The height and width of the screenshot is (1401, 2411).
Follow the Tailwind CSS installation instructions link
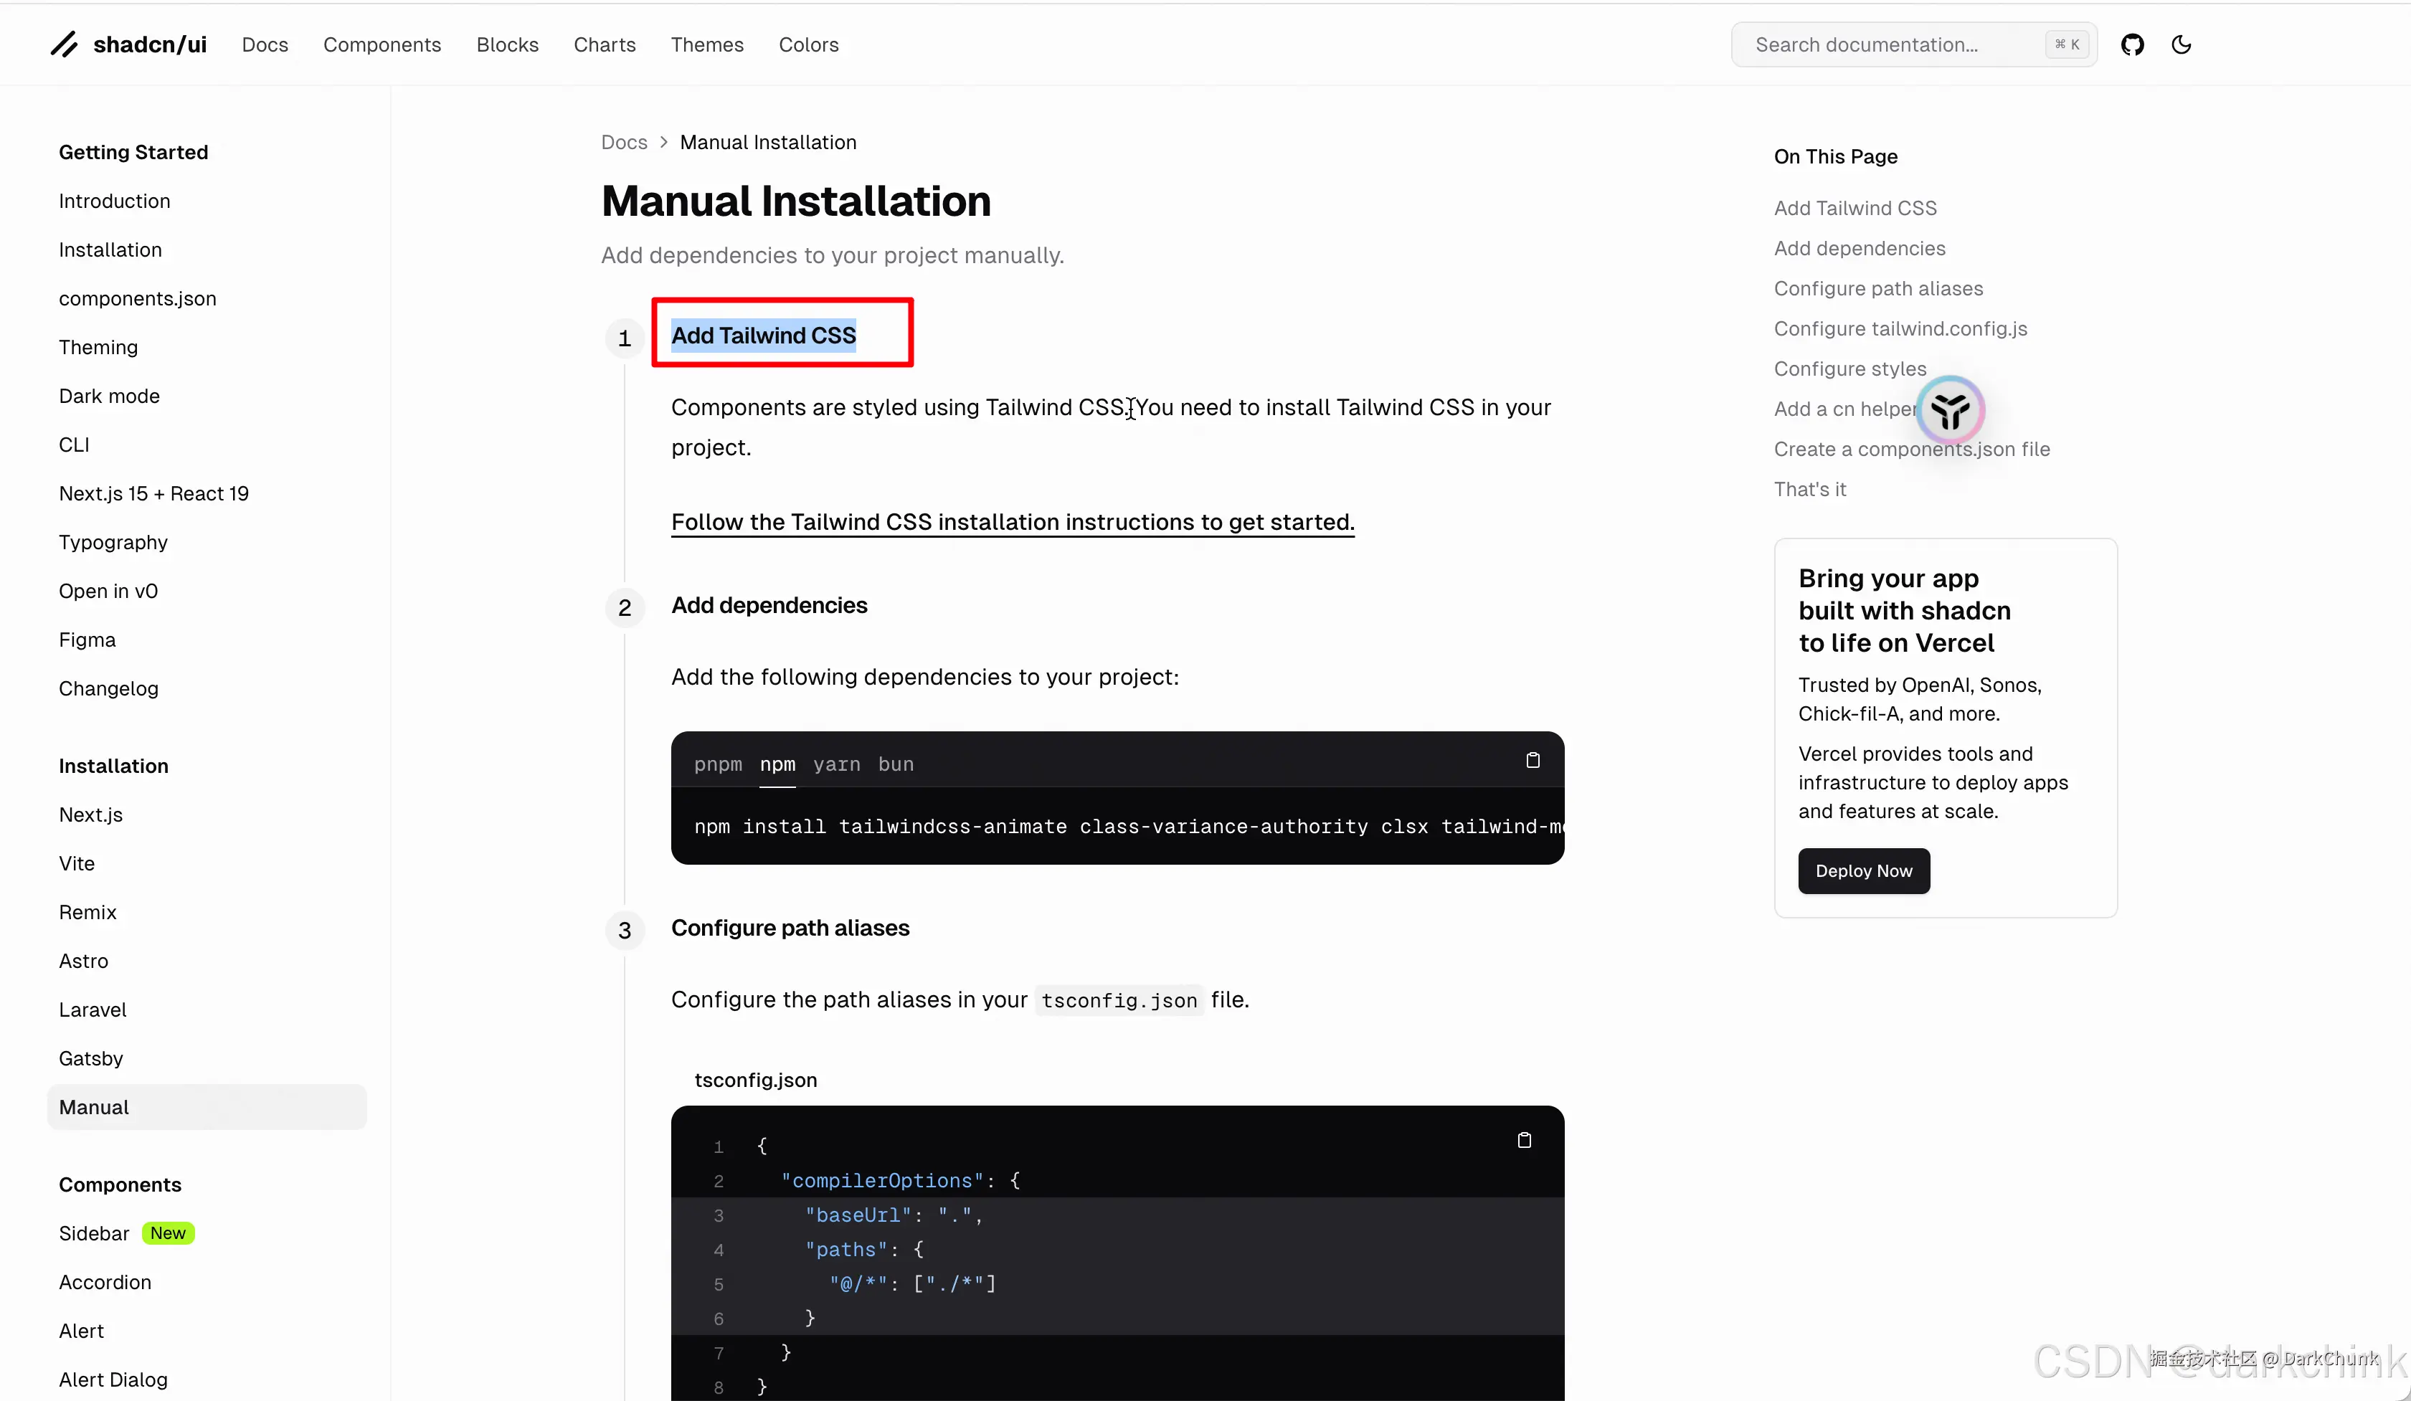tap(1013, 522)
